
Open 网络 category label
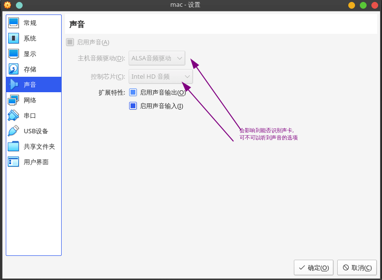pyautogui.click(x=30, y=100)
